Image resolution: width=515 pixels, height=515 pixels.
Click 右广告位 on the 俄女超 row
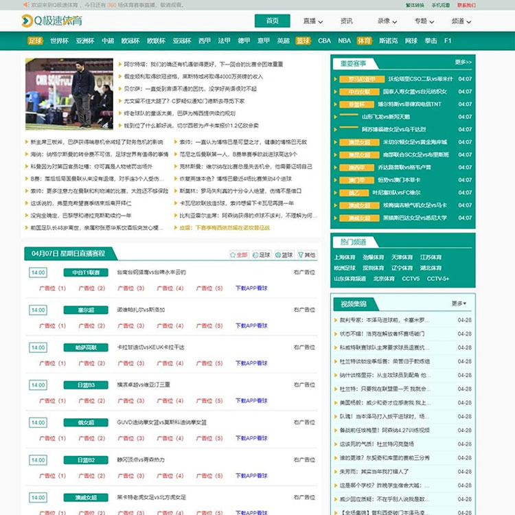tap(304, 422)
